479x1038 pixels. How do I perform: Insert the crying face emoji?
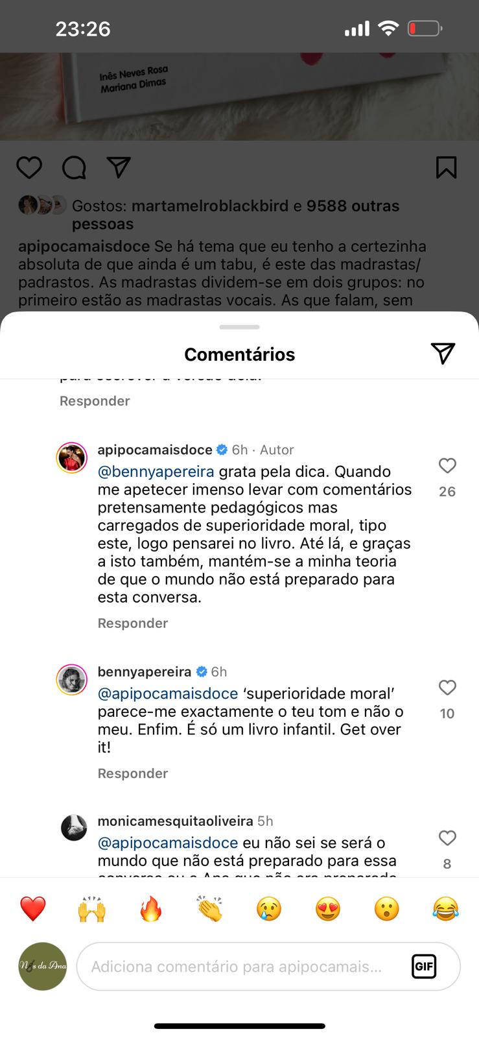point(269,909)
